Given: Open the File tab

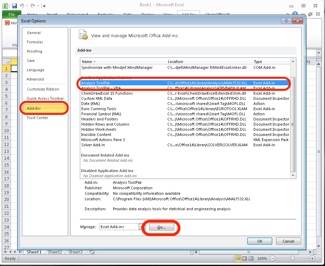Looking at the screenshot, I should click(11, 14).
